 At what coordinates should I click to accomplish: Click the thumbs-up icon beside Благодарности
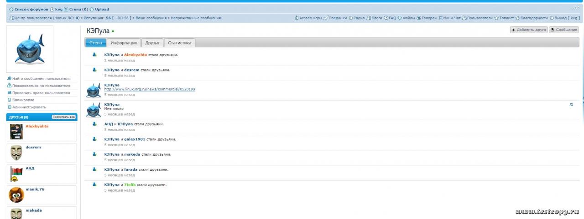(x=517, y=18)
